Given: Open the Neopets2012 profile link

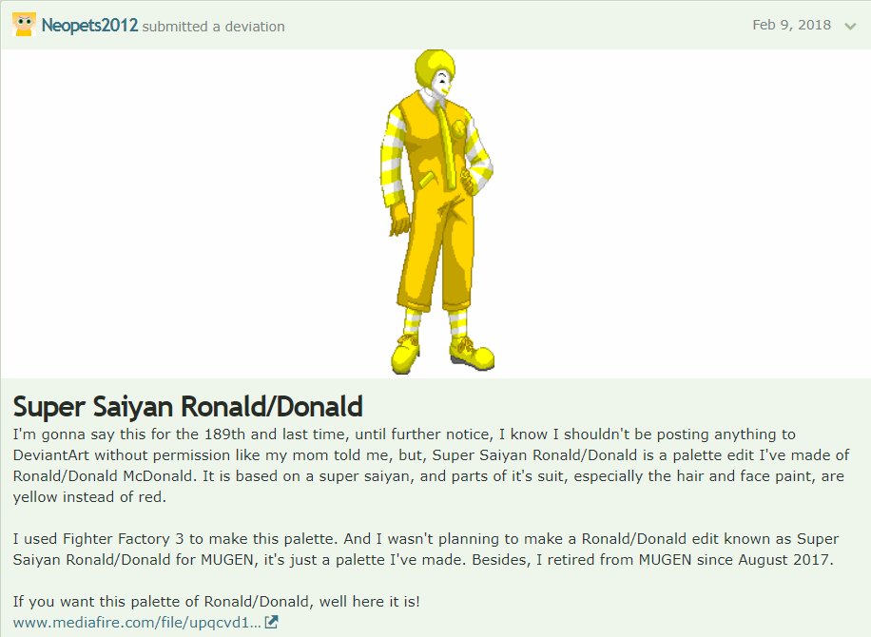Looking at the screenshot, I should 89,26.
